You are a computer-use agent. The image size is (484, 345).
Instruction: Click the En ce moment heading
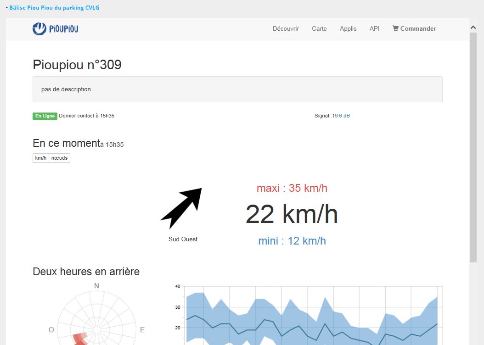(67, 143)
